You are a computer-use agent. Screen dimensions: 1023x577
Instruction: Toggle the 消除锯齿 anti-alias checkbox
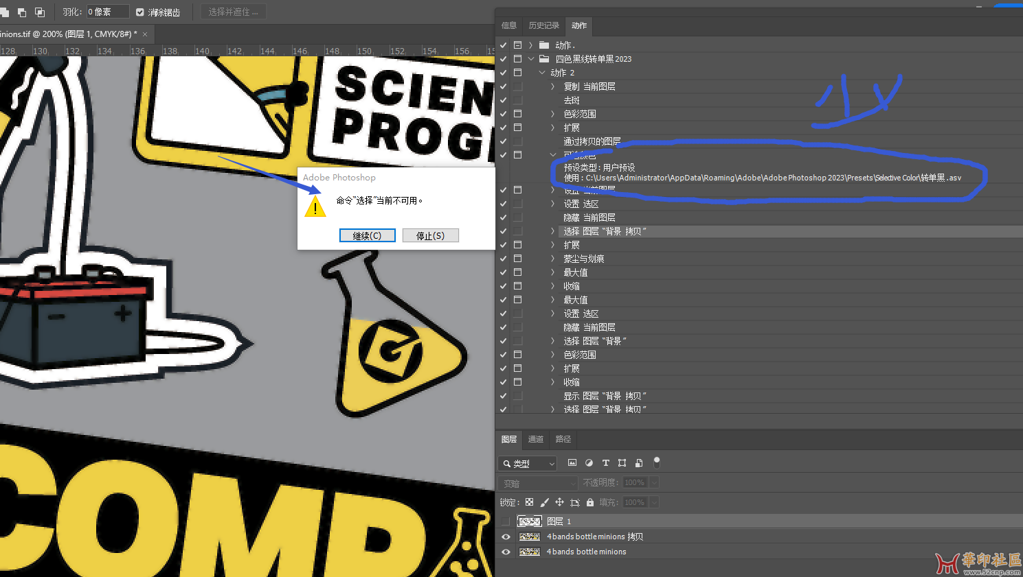click(140, 12)
